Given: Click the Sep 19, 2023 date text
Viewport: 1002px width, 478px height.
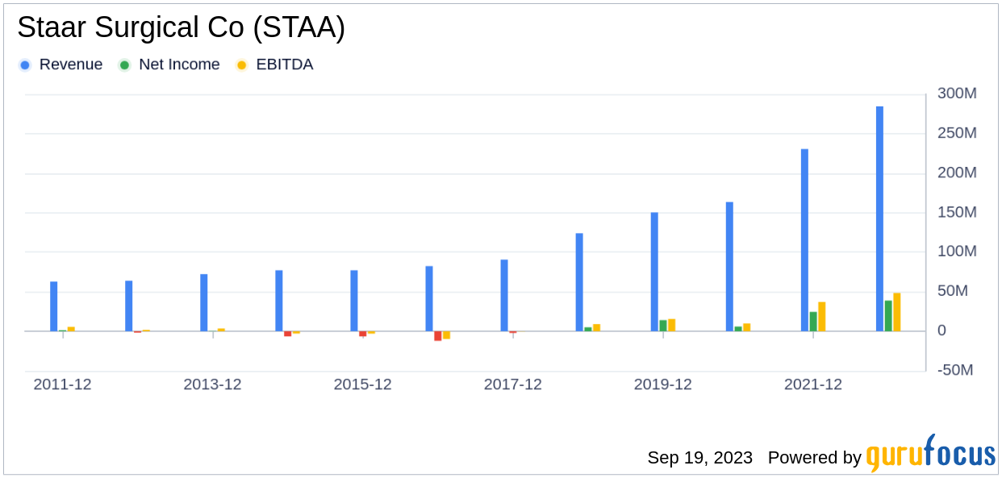Looking at the screenshot, I should [x=700, y=458].
